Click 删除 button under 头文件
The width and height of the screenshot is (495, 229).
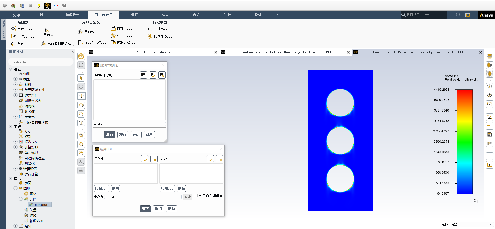(181, 188)
